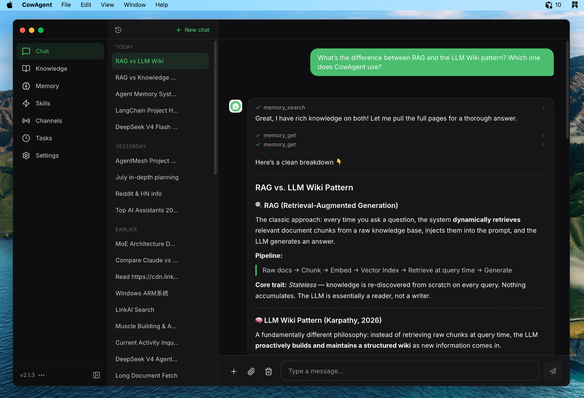Collapse the sidebar with the panel icon
The width and height of the screenshot is (584, 398).
96,375
